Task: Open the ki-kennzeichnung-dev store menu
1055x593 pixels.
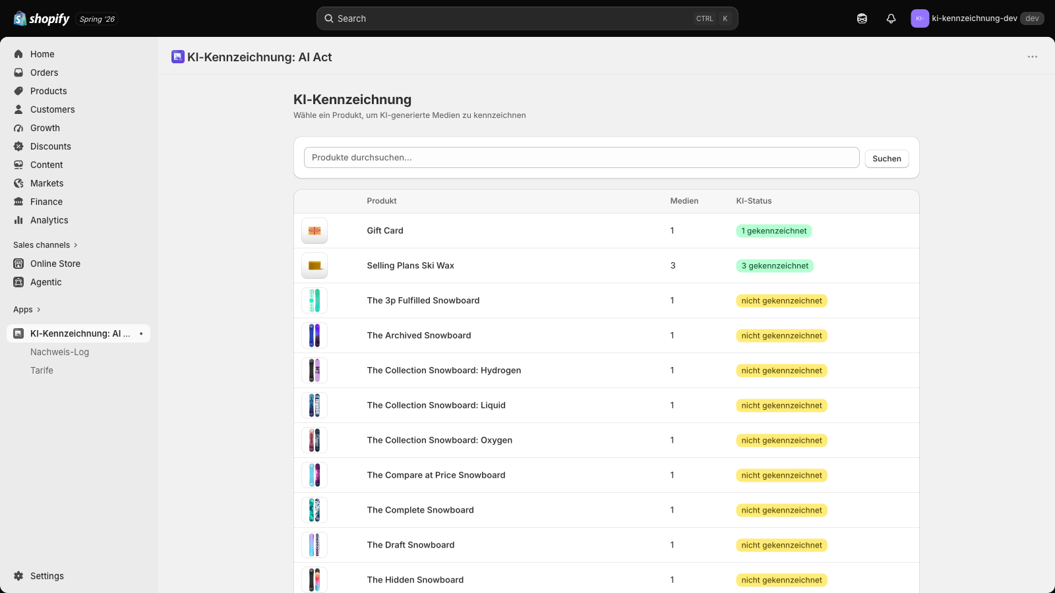Action: click(x=977, y=18)
